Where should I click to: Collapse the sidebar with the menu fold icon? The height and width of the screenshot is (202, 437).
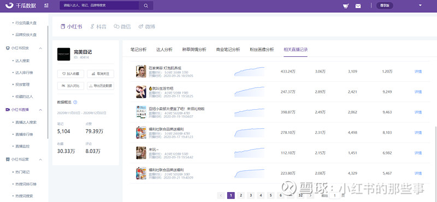click(x=46, y=5)
